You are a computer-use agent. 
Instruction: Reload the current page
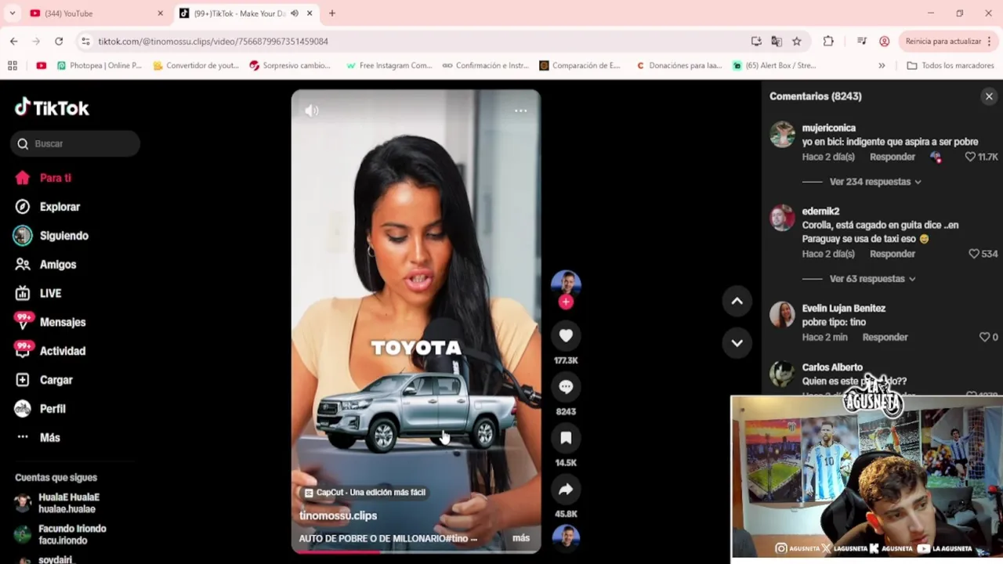pyautogui.click(x=59, y=41)
